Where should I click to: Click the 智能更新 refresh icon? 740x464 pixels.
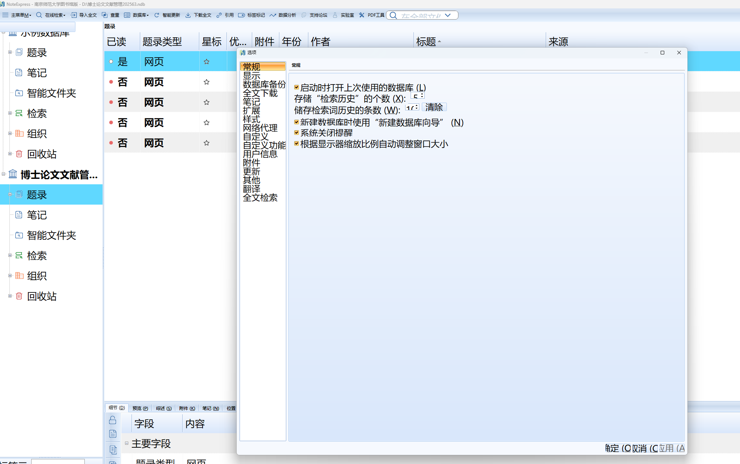157,15
